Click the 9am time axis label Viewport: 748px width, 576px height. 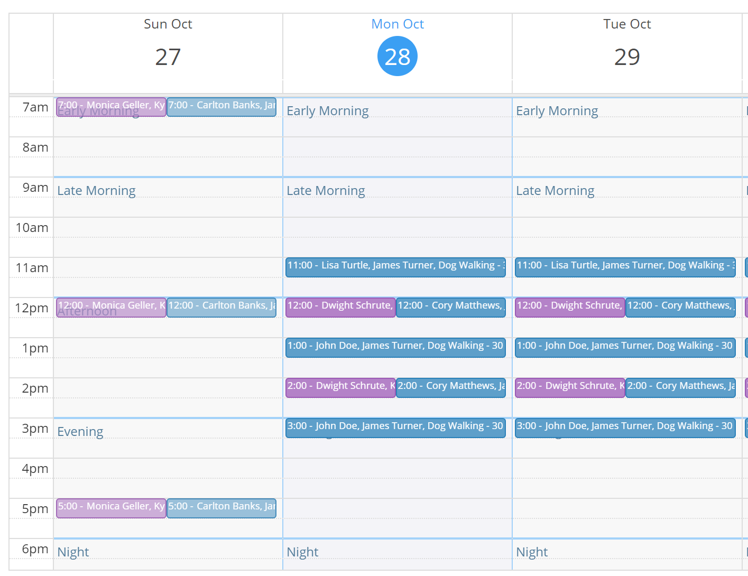point(35,188)
